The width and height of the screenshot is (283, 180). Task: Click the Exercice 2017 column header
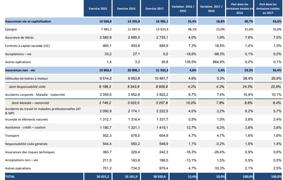click(155, 9)
